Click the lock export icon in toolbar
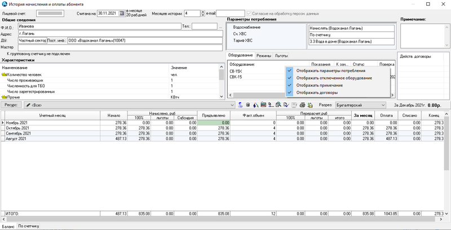This screenshot has height=230, width=451. click(309, 105)
